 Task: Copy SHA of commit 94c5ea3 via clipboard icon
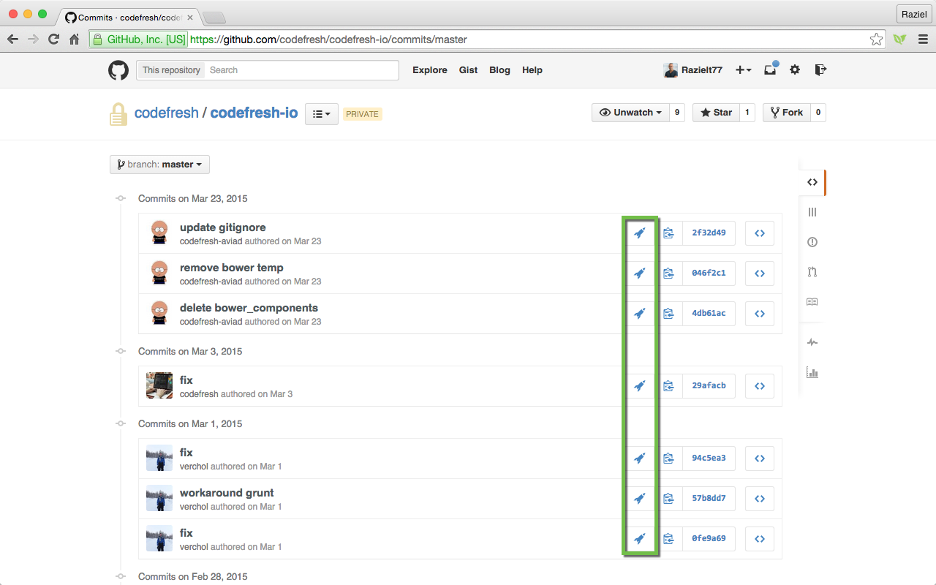[668, 458]
